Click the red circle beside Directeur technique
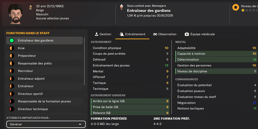The image size is (258, 129). click(12, 109)
